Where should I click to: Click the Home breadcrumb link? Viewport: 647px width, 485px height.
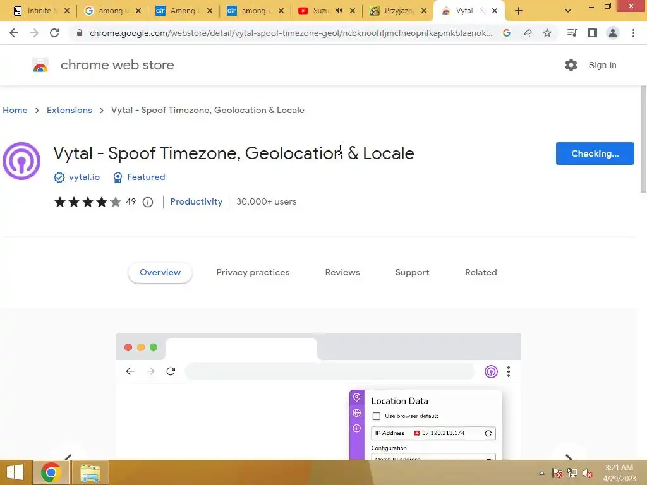[x=15, y=110]
